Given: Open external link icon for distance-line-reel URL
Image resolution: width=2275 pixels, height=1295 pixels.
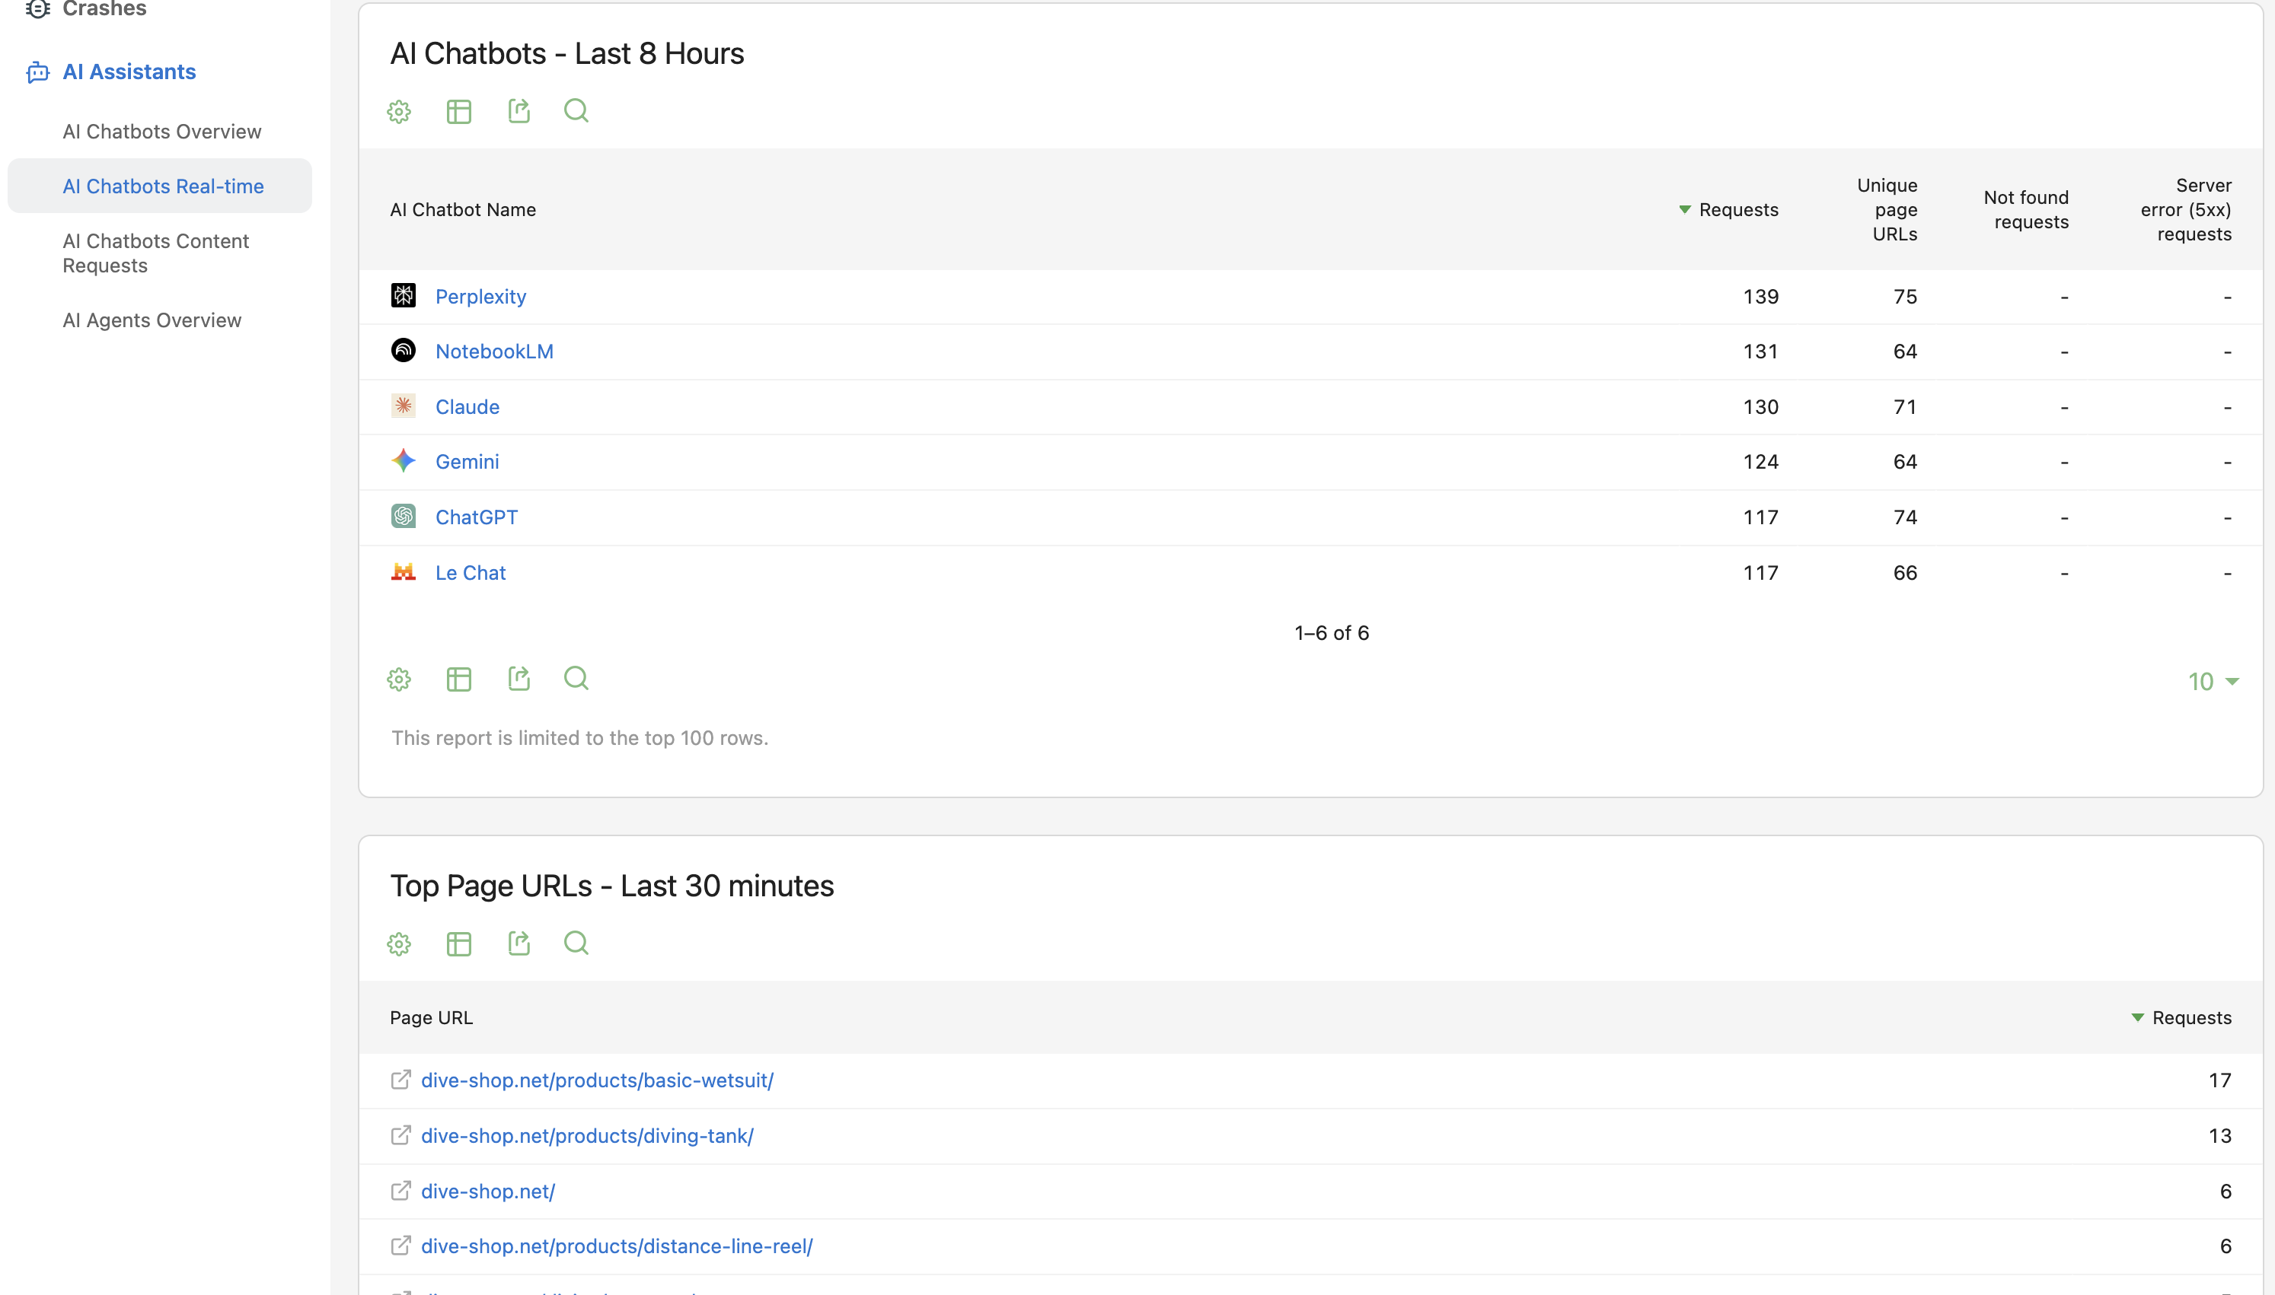Looking at the screenshot, I should click(400, 1246).
